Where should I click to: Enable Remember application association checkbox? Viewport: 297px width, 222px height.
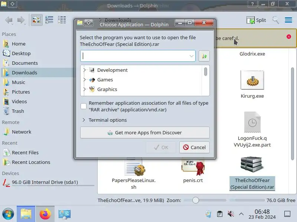[x=83, y=106]
